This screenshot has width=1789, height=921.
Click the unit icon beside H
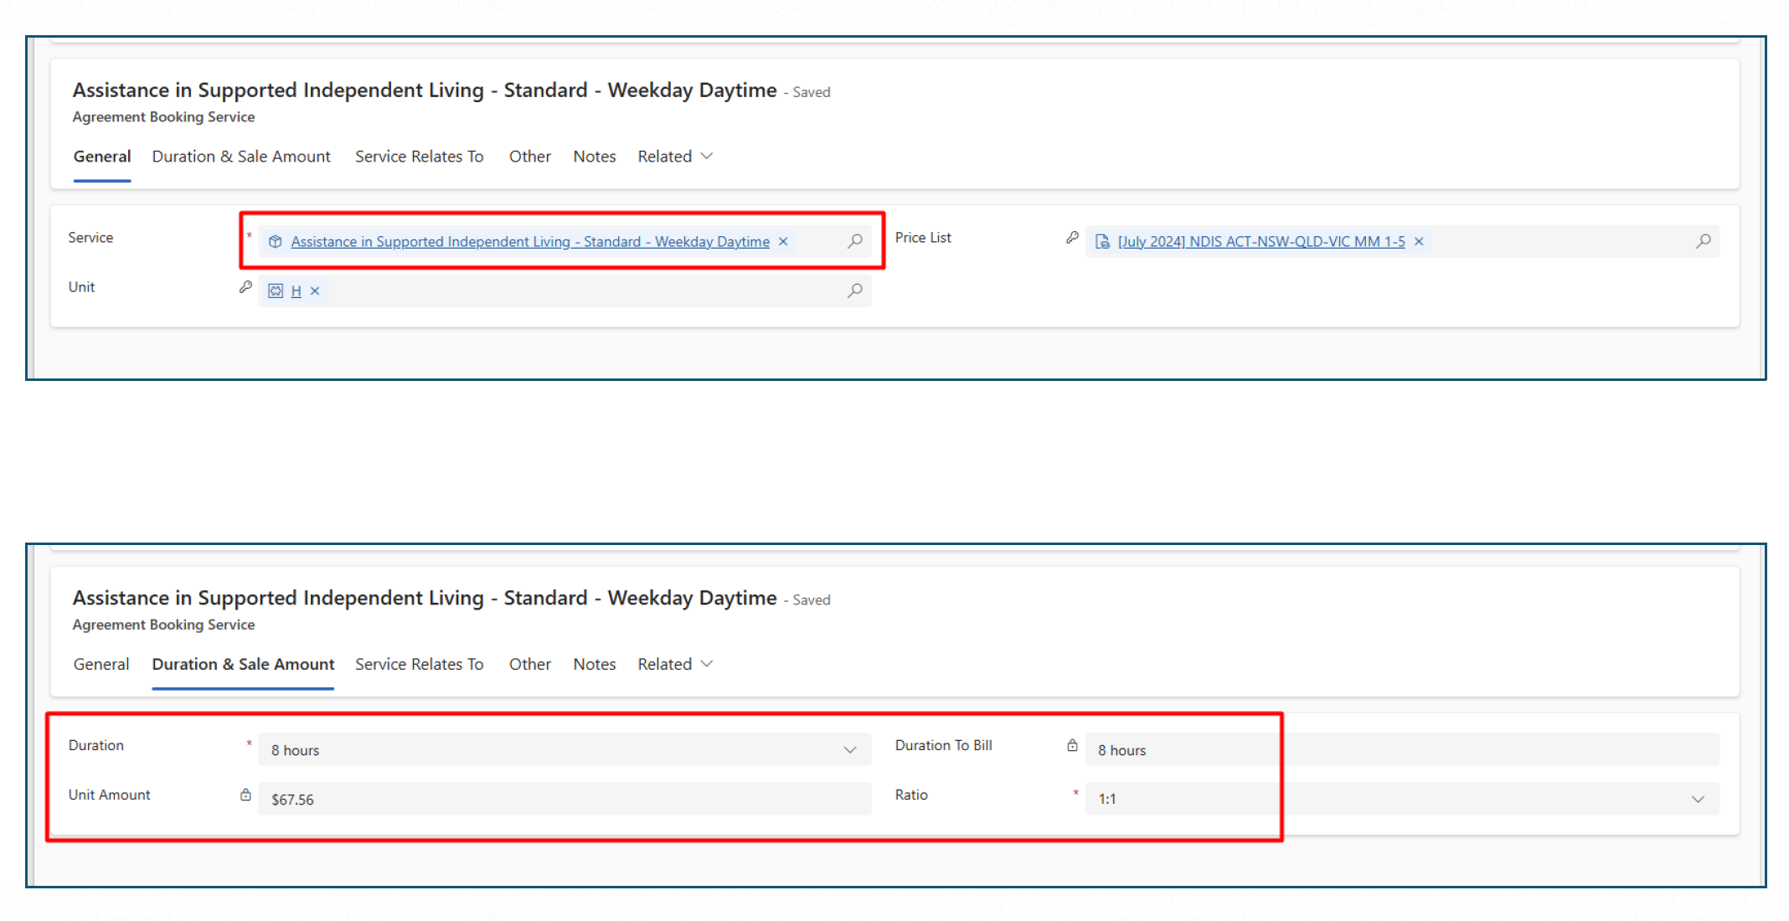pos(275,291)
